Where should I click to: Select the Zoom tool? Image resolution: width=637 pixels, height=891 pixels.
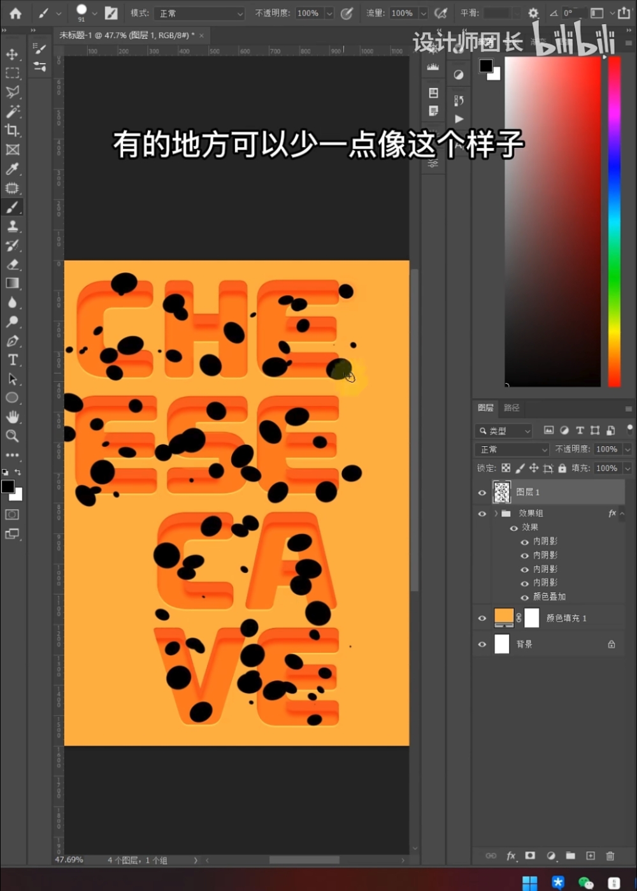point(12,436)
